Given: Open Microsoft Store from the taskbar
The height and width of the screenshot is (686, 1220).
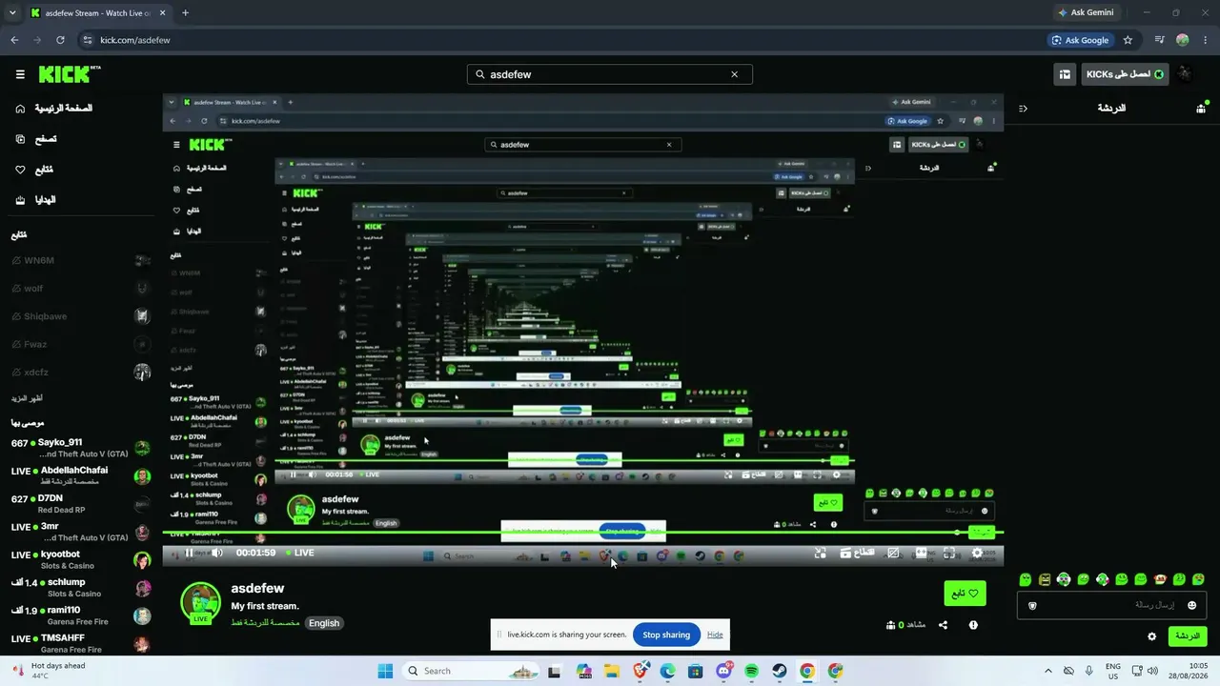Looking at the screenshot, I should (696, 671).
